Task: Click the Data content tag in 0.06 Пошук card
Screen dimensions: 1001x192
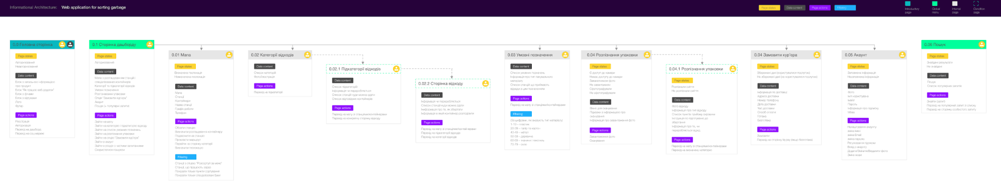Action: (x=938, y=75)
